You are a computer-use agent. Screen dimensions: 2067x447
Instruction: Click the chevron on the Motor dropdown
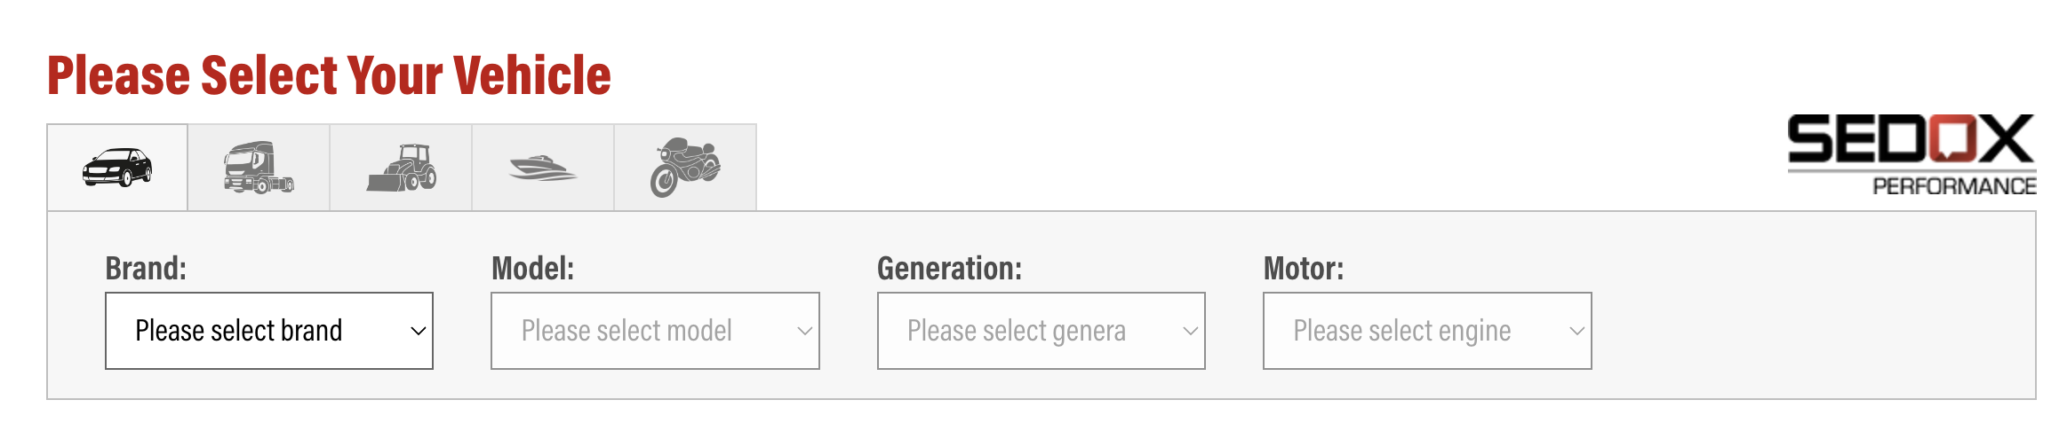pyautogui.click(x=1576, y=332)
